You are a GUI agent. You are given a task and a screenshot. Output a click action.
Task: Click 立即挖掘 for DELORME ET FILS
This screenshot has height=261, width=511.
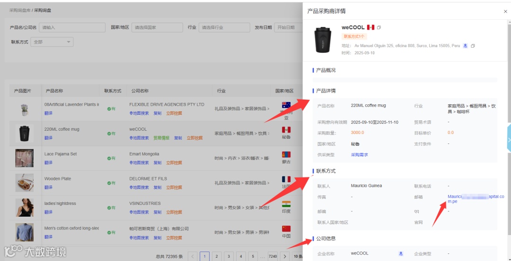pyautogui.click(x=174, y=187)
